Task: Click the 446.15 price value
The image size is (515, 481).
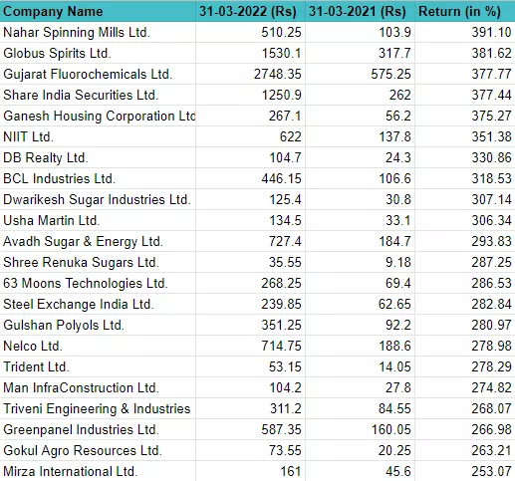Action: pyautogui.click(x=281, y=179)
